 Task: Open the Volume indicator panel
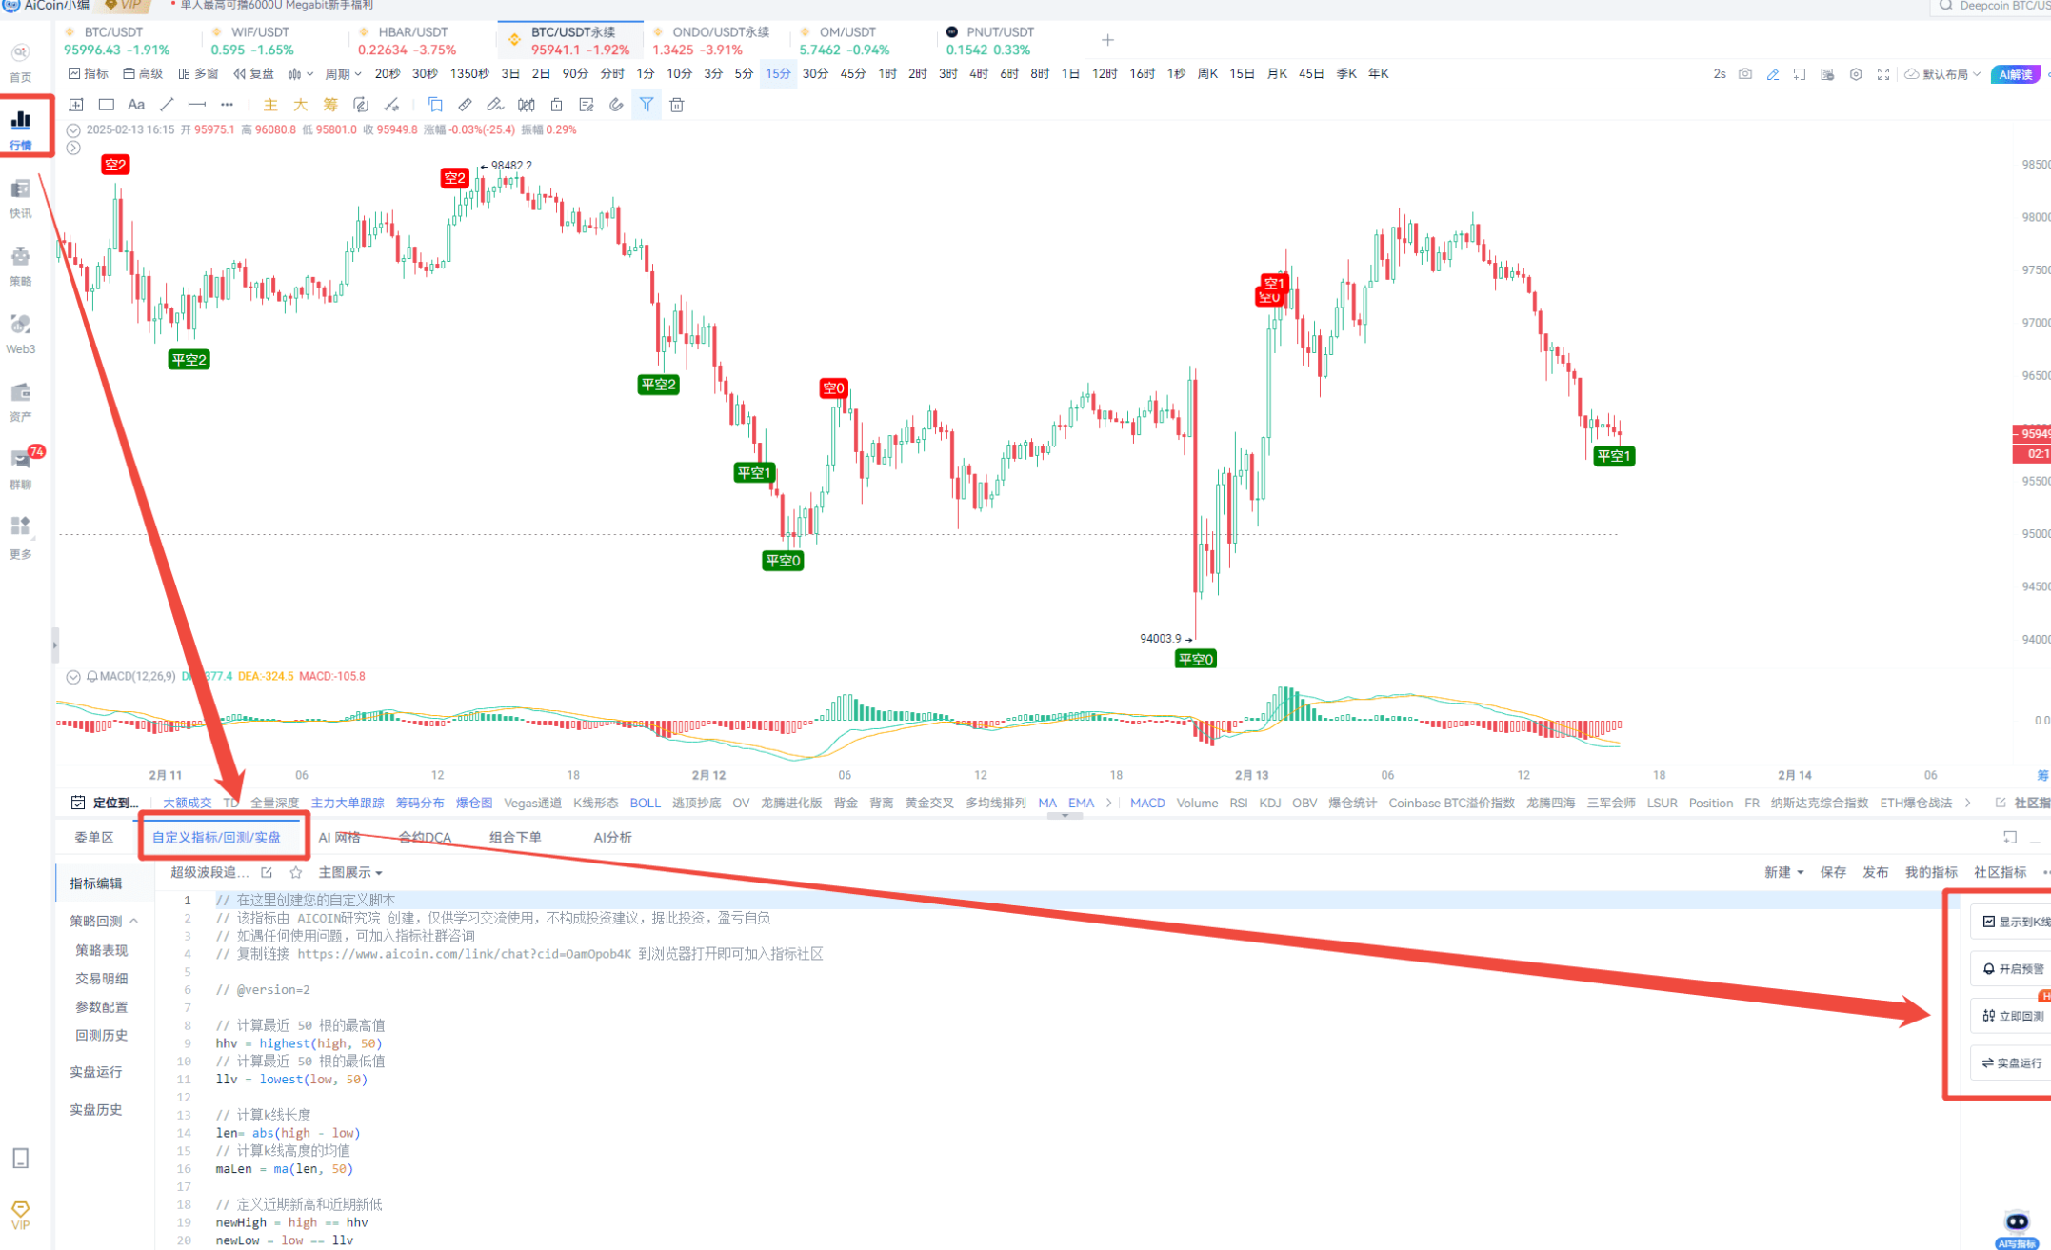pos(1205,804)
